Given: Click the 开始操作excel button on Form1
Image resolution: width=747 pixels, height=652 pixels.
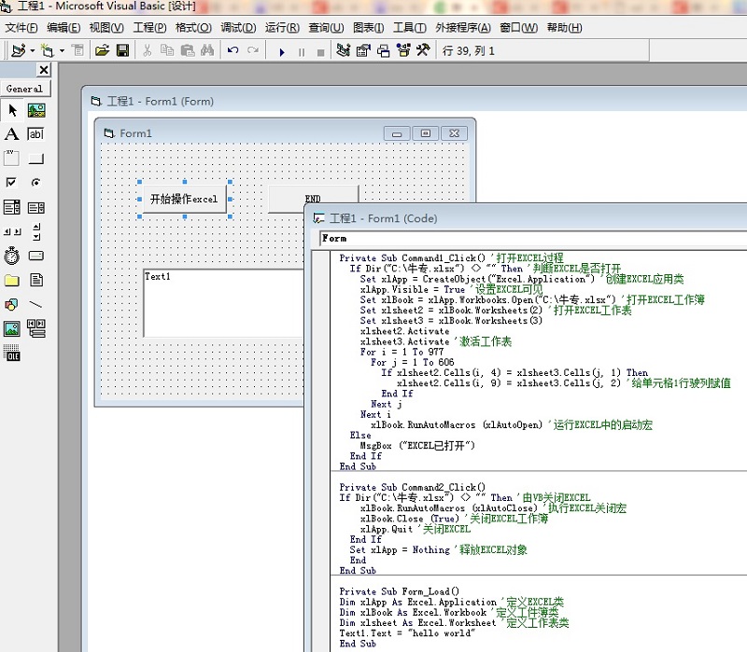Looking at the screenshot, I should [x=184, y=199].
